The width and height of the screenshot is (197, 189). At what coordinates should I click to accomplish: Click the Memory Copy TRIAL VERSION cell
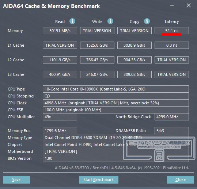click(x=135, y=31)
